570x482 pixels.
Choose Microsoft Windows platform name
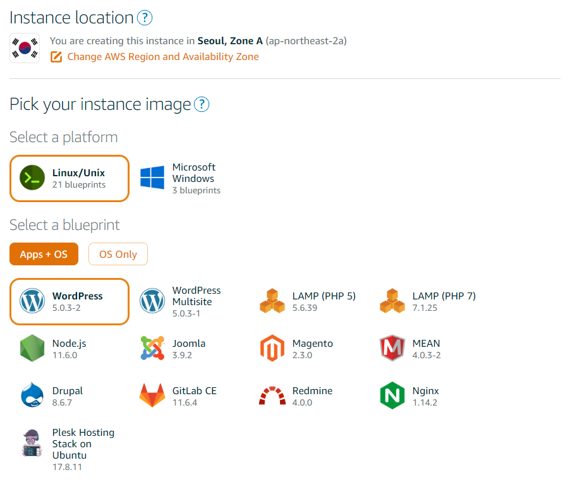point(194,172)
